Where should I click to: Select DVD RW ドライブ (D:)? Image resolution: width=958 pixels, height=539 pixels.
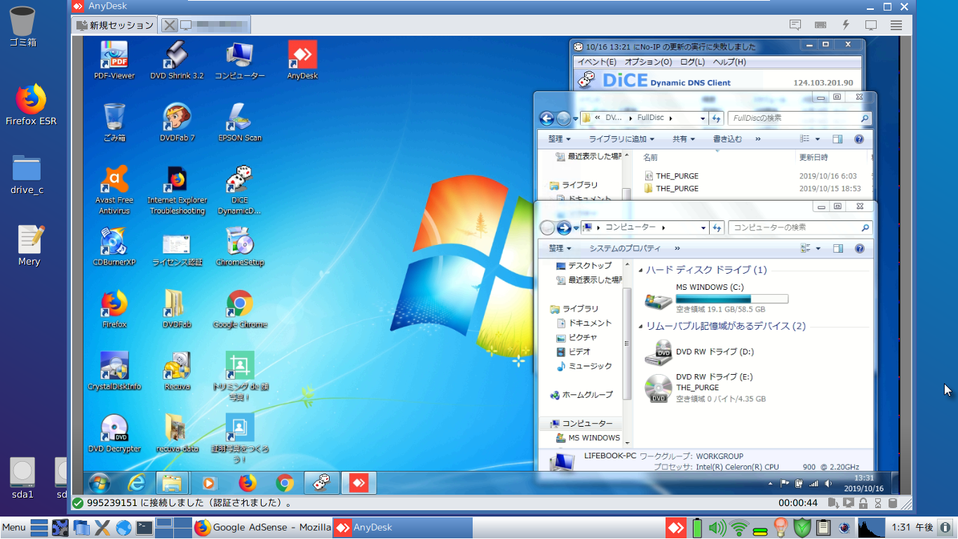700,352
